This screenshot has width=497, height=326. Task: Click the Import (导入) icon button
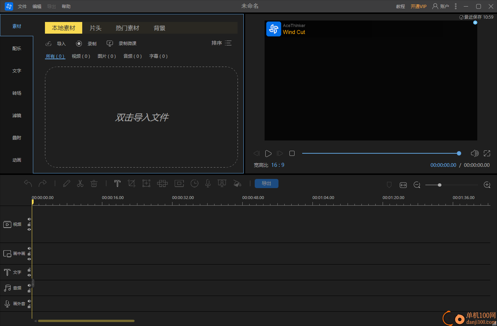coord(56,44)
